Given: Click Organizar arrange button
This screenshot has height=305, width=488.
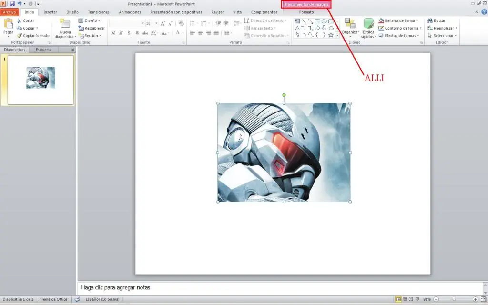Looking at the screenshot, I should pos(350,28).
